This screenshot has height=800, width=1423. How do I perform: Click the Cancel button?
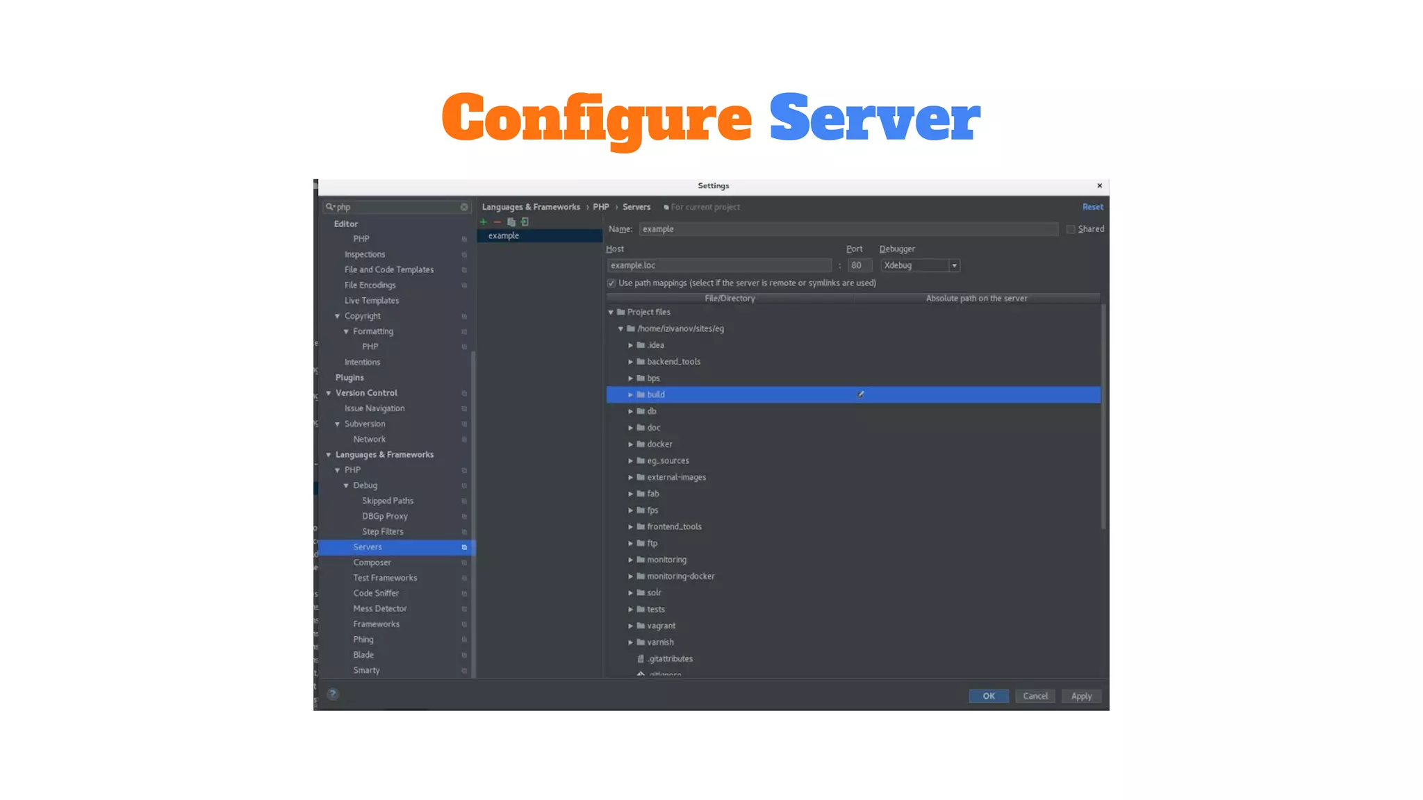pyautogui.click(x=1035, y=696)
